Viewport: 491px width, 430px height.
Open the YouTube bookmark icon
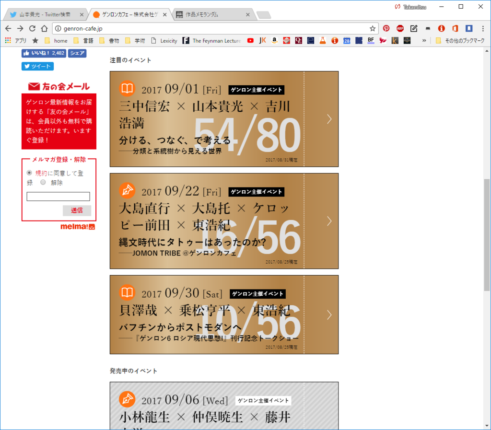tap(250, 41)
